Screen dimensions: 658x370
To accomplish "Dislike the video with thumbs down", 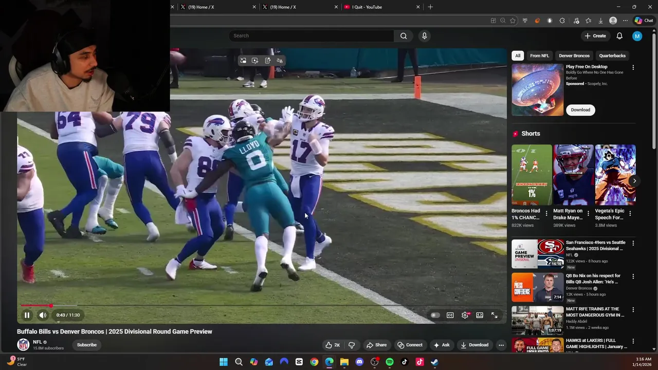I will (x=352, y=345).
